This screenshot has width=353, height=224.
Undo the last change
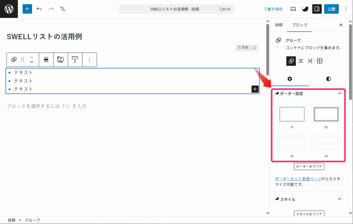click(39, 9)
